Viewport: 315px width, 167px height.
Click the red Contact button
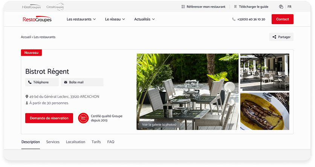[x=283, y=19]
